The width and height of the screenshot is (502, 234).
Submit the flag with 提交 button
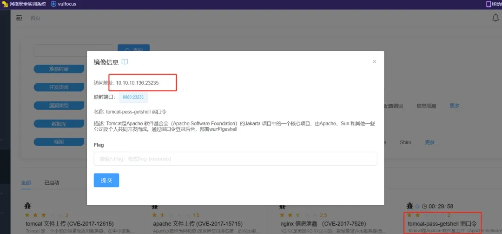(106, 180)
